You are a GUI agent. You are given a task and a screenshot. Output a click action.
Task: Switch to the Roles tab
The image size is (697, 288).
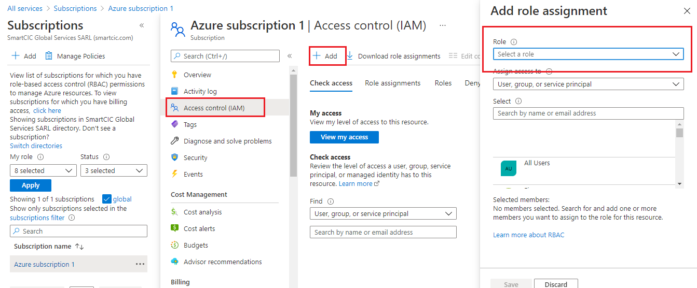tap(443, 83)
